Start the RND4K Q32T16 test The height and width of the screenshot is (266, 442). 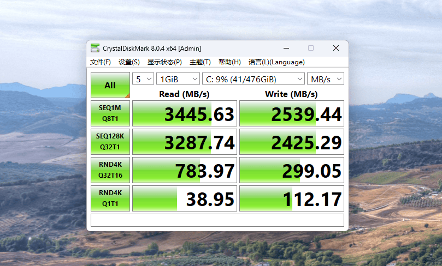point(110,170)
